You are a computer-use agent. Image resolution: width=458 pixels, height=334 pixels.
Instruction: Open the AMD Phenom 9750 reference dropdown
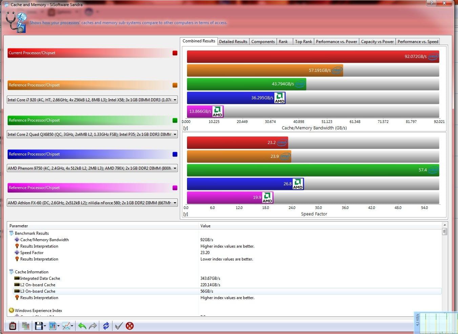coord(92,168)
